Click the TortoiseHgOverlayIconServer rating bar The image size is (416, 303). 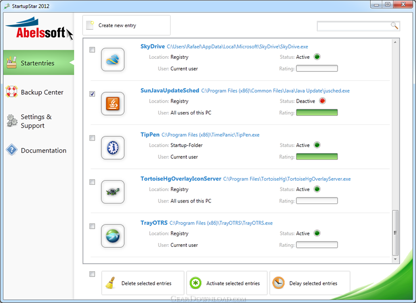point(317,201)
